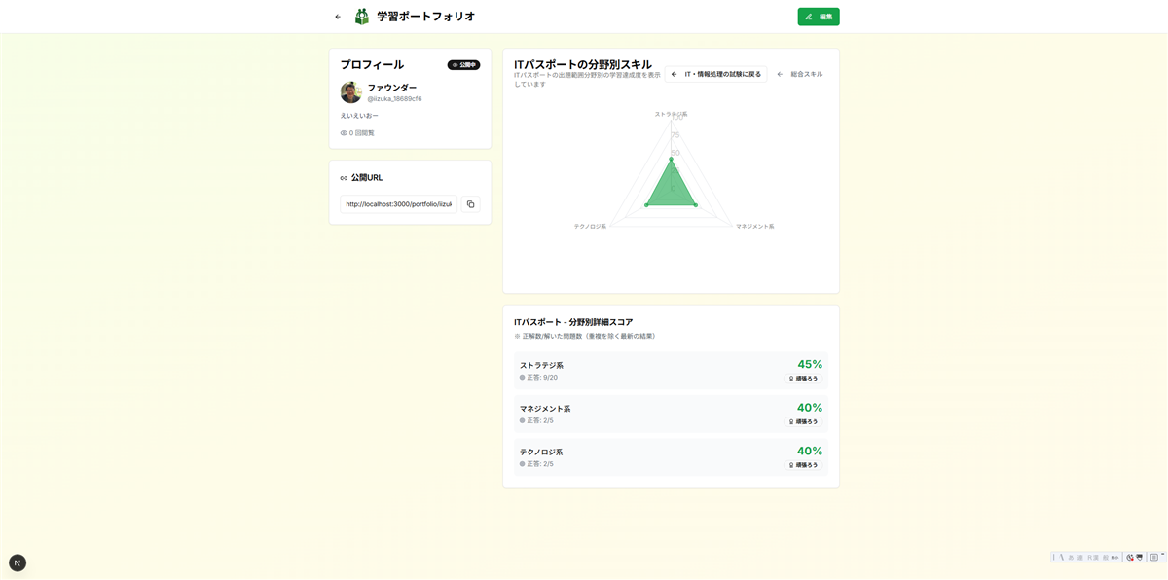Click IT・情報処理の試験に戻る button

coord(716,74)
